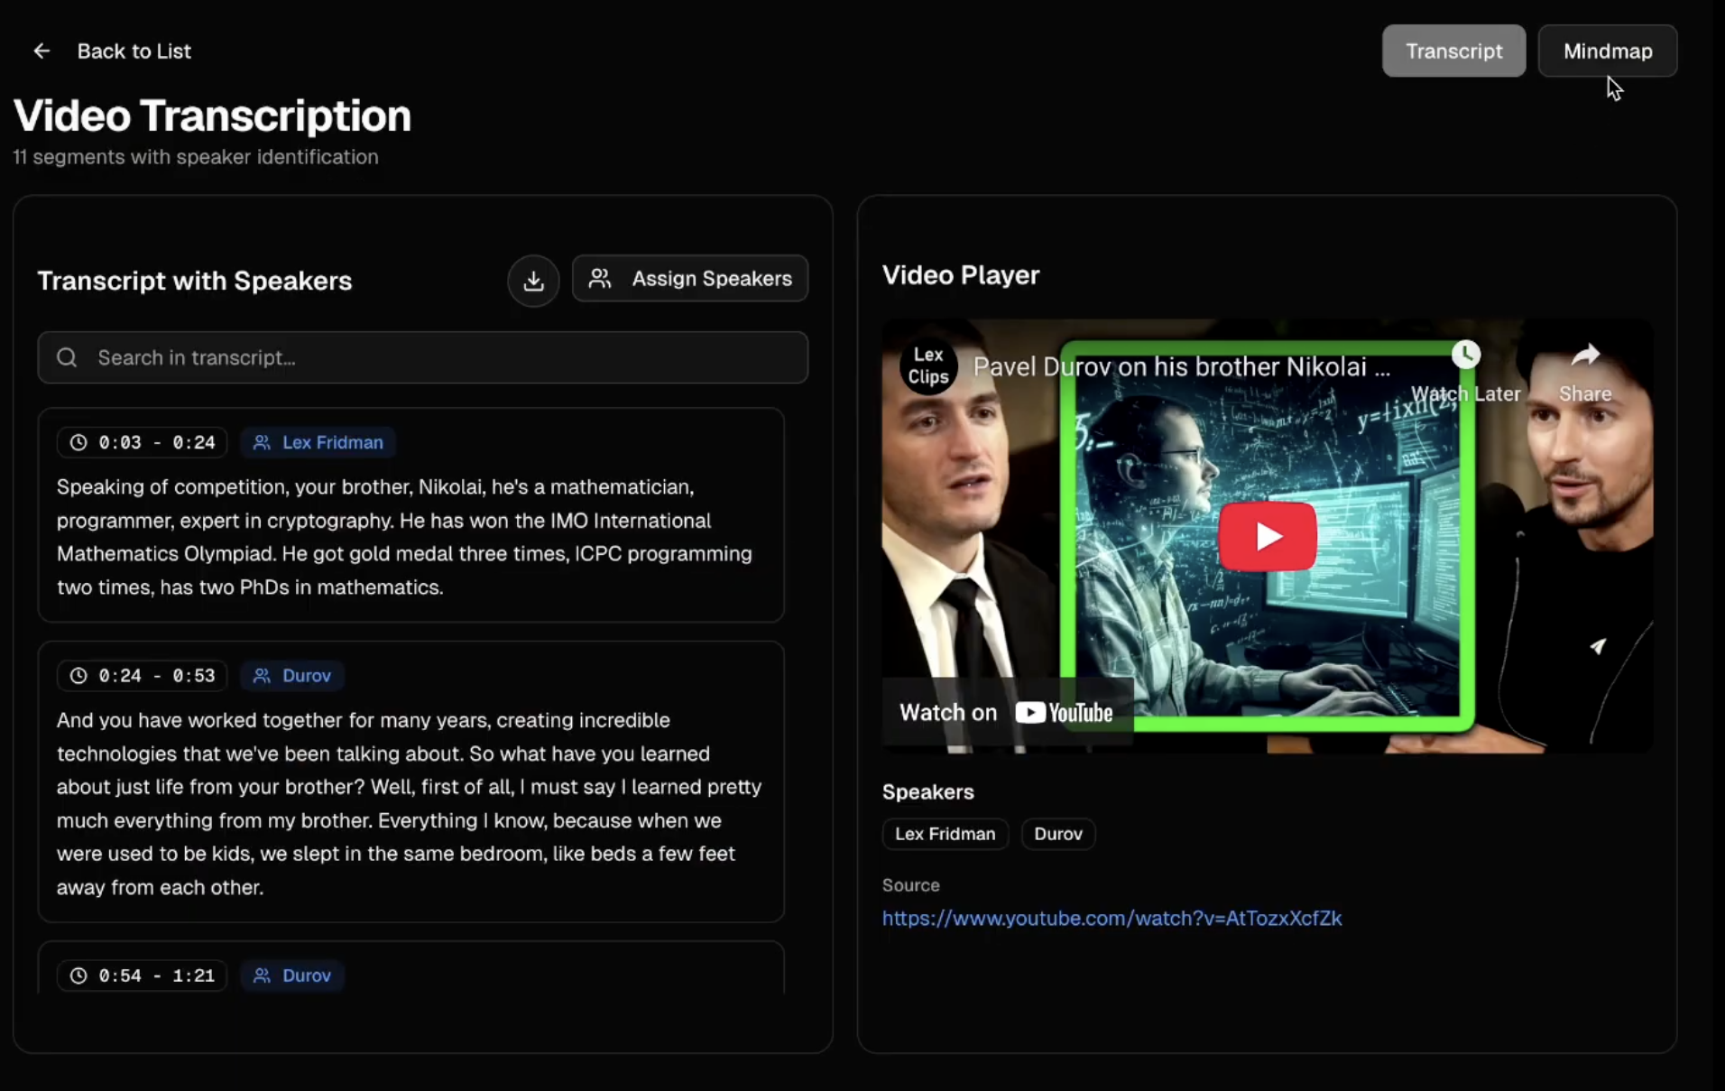Viewport: 1725px width, 1091px height.
Task: Select the Durov chip under Speakers
Action: coord(1057,834)
